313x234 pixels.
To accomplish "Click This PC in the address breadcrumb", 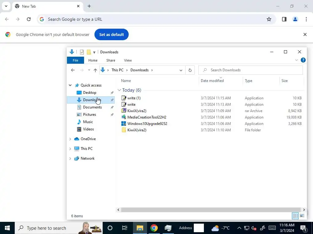I will 117,70.
